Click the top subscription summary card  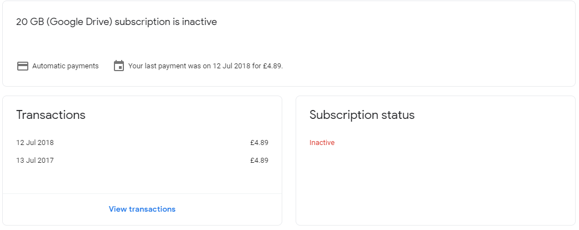[289, 43]
